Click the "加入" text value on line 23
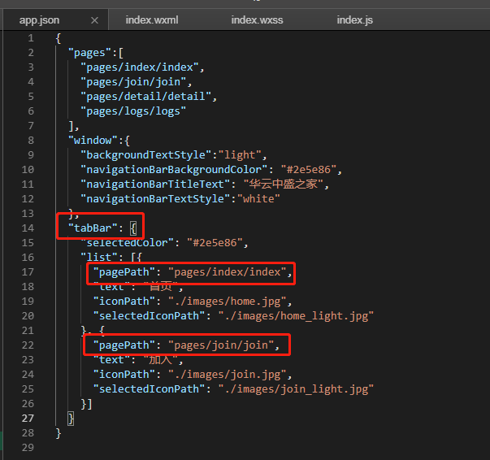Screen dimensions: 490x460 160,360
